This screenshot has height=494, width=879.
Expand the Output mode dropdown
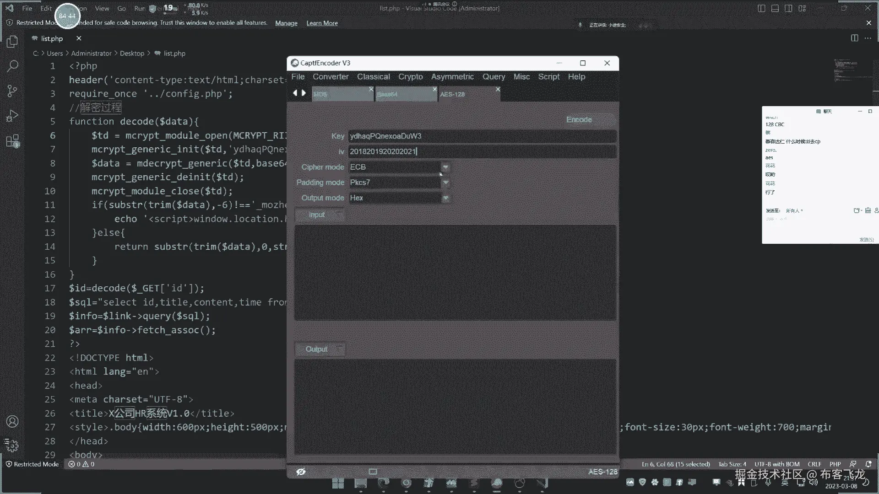point(445,198)
